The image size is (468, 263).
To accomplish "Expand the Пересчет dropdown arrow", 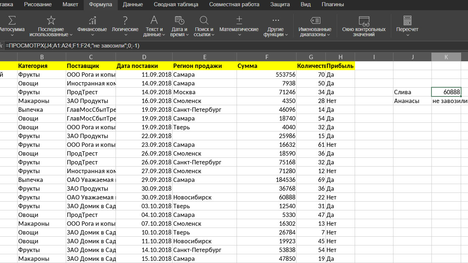I will point(407,35).
